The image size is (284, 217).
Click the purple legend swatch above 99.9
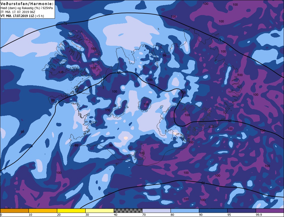(270, 211)
